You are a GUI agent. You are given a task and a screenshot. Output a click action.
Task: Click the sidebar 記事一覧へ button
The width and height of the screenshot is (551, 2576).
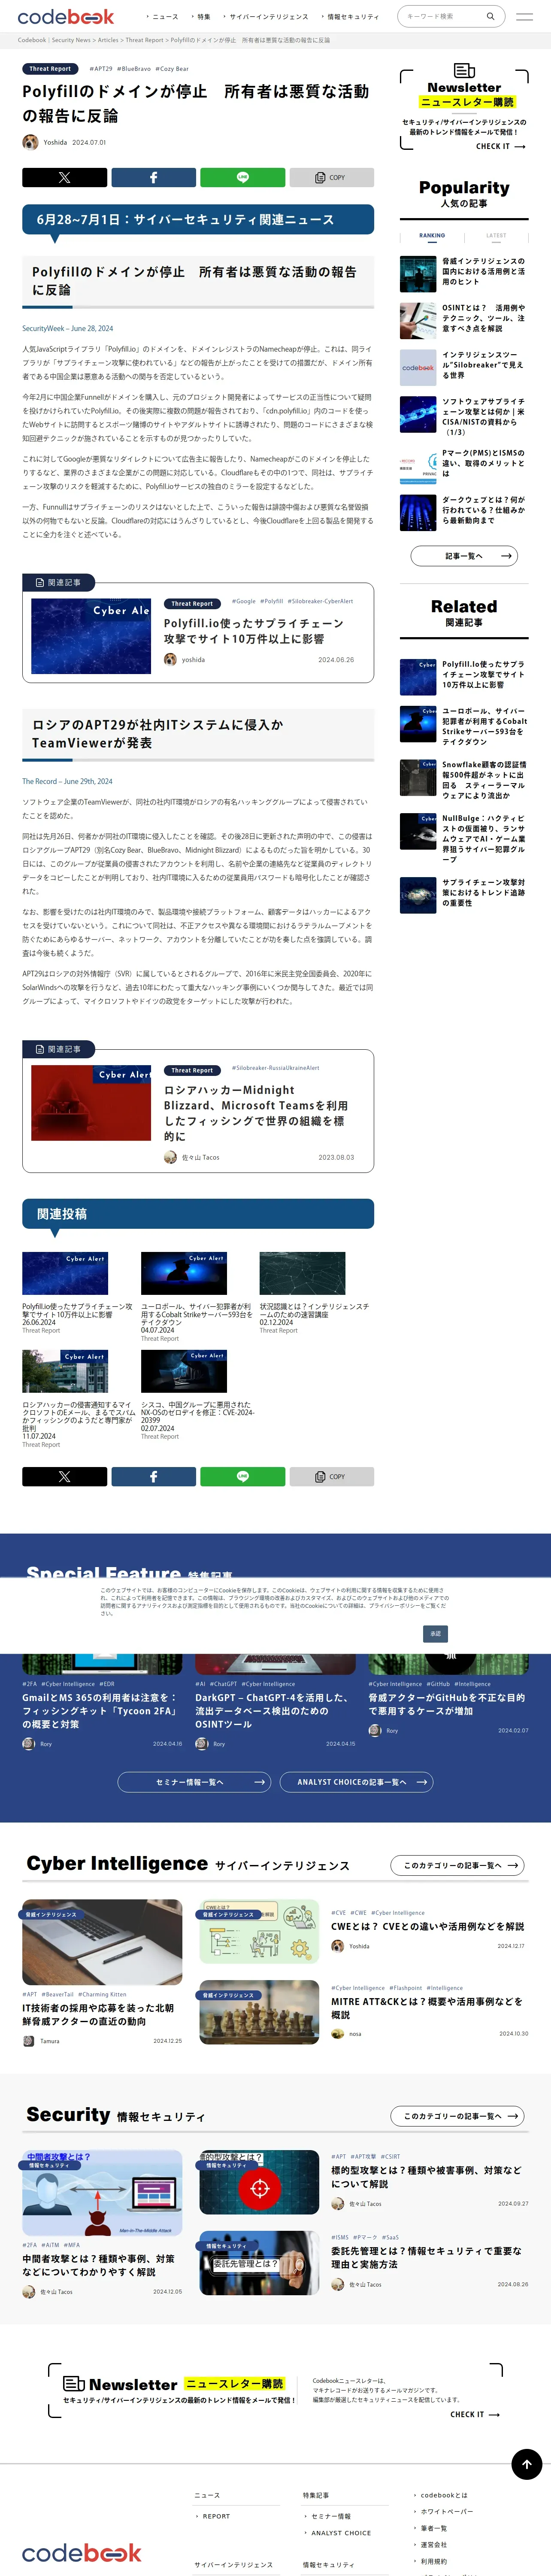(464, 556)
